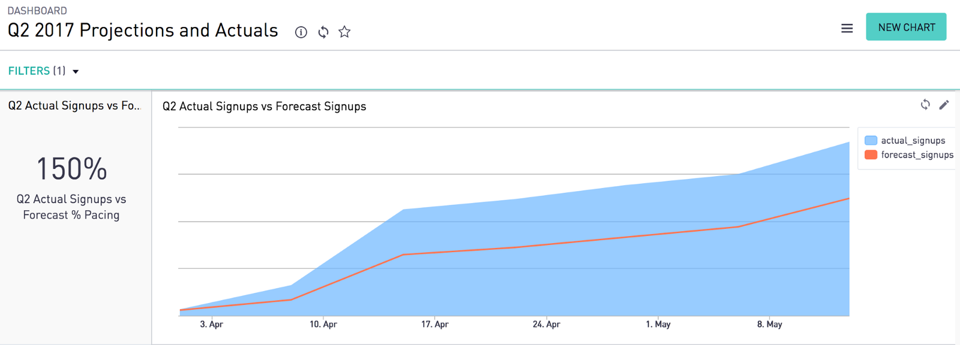Open the dashboard info icon

click(301, 32)
